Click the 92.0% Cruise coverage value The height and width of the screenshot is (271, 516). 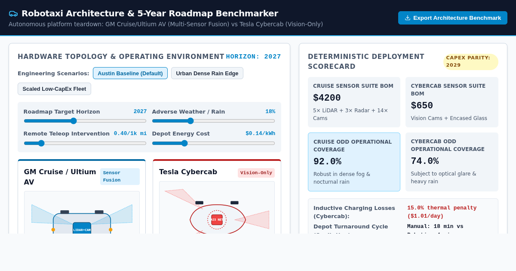tap(327, 162)
